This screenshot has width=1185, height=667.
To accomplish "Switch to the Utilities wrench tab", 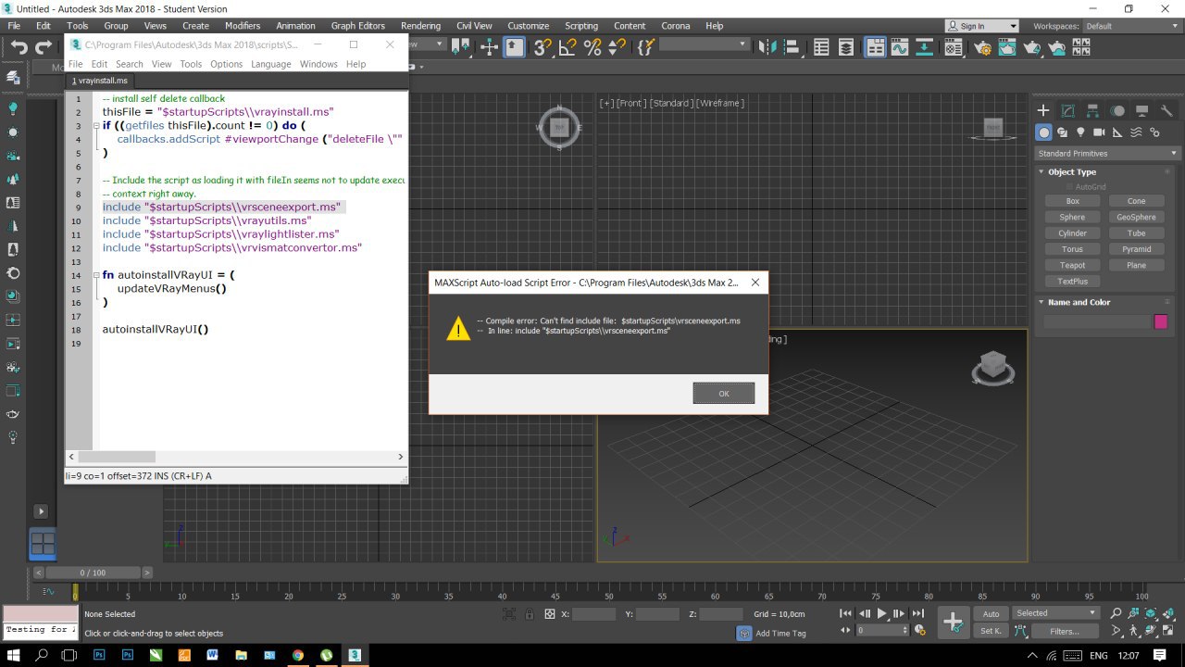I will tap(1166, 110).
